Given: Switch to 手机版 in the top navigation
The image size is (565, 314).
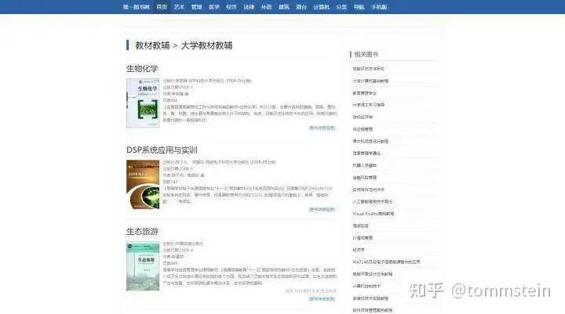Looking at the screenshot, I should pos(379,7).
